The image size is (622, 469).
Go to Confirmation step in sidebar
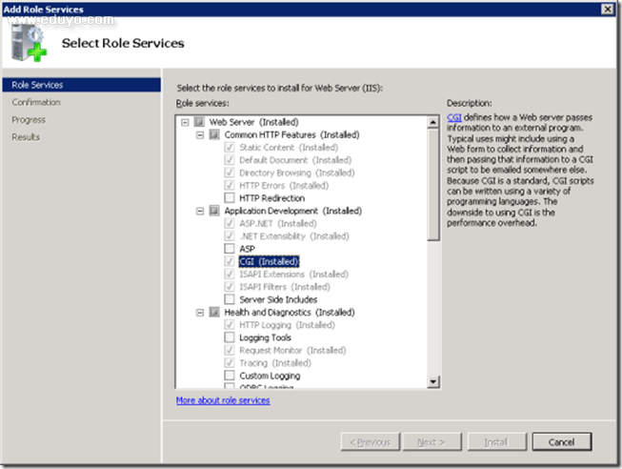(x=36, y=102)
